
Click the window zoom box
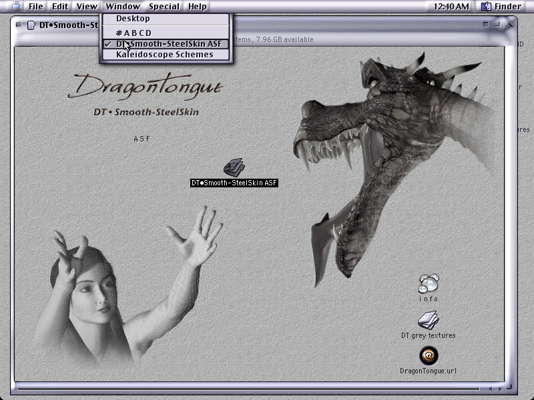497,24
